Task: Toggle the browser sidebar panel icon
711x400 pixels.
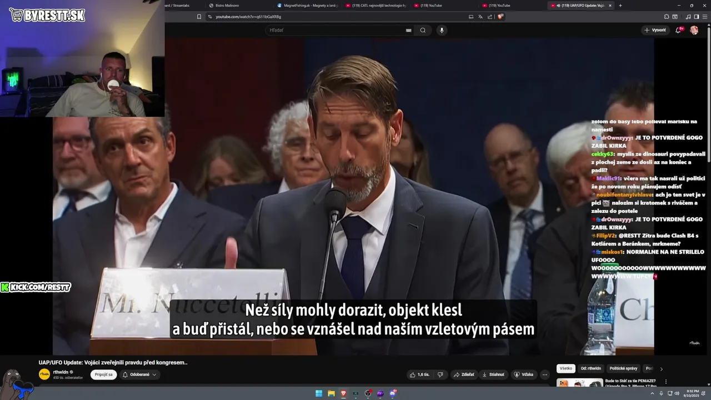Action: (696, 17)
